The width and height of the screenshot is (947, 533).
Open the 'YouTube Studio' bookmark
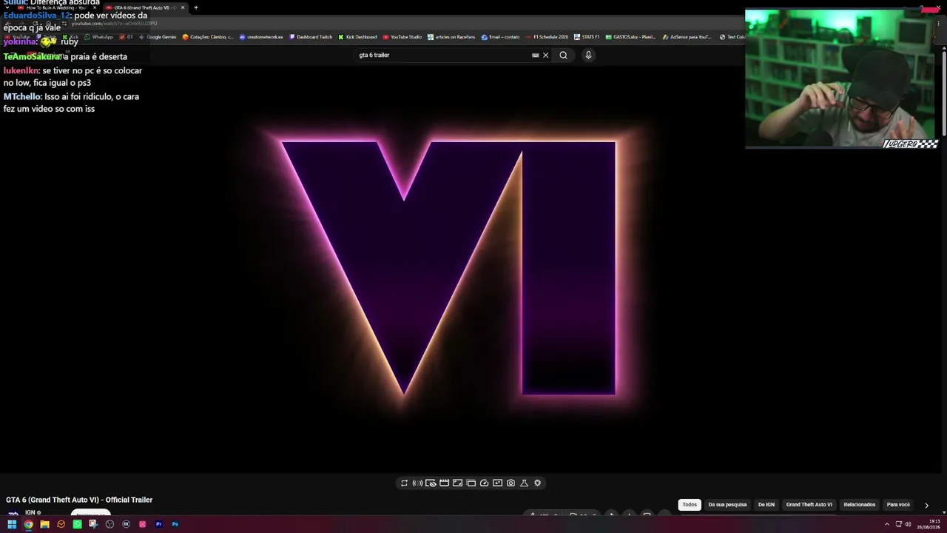(402, 37)
